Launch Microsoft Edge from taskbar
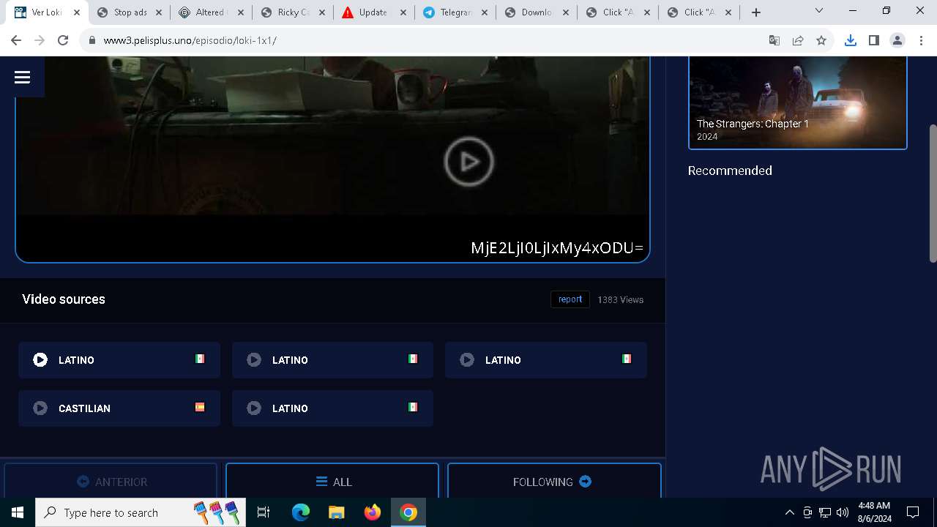The width and height of the screenshot is (937, 527). 301,512
